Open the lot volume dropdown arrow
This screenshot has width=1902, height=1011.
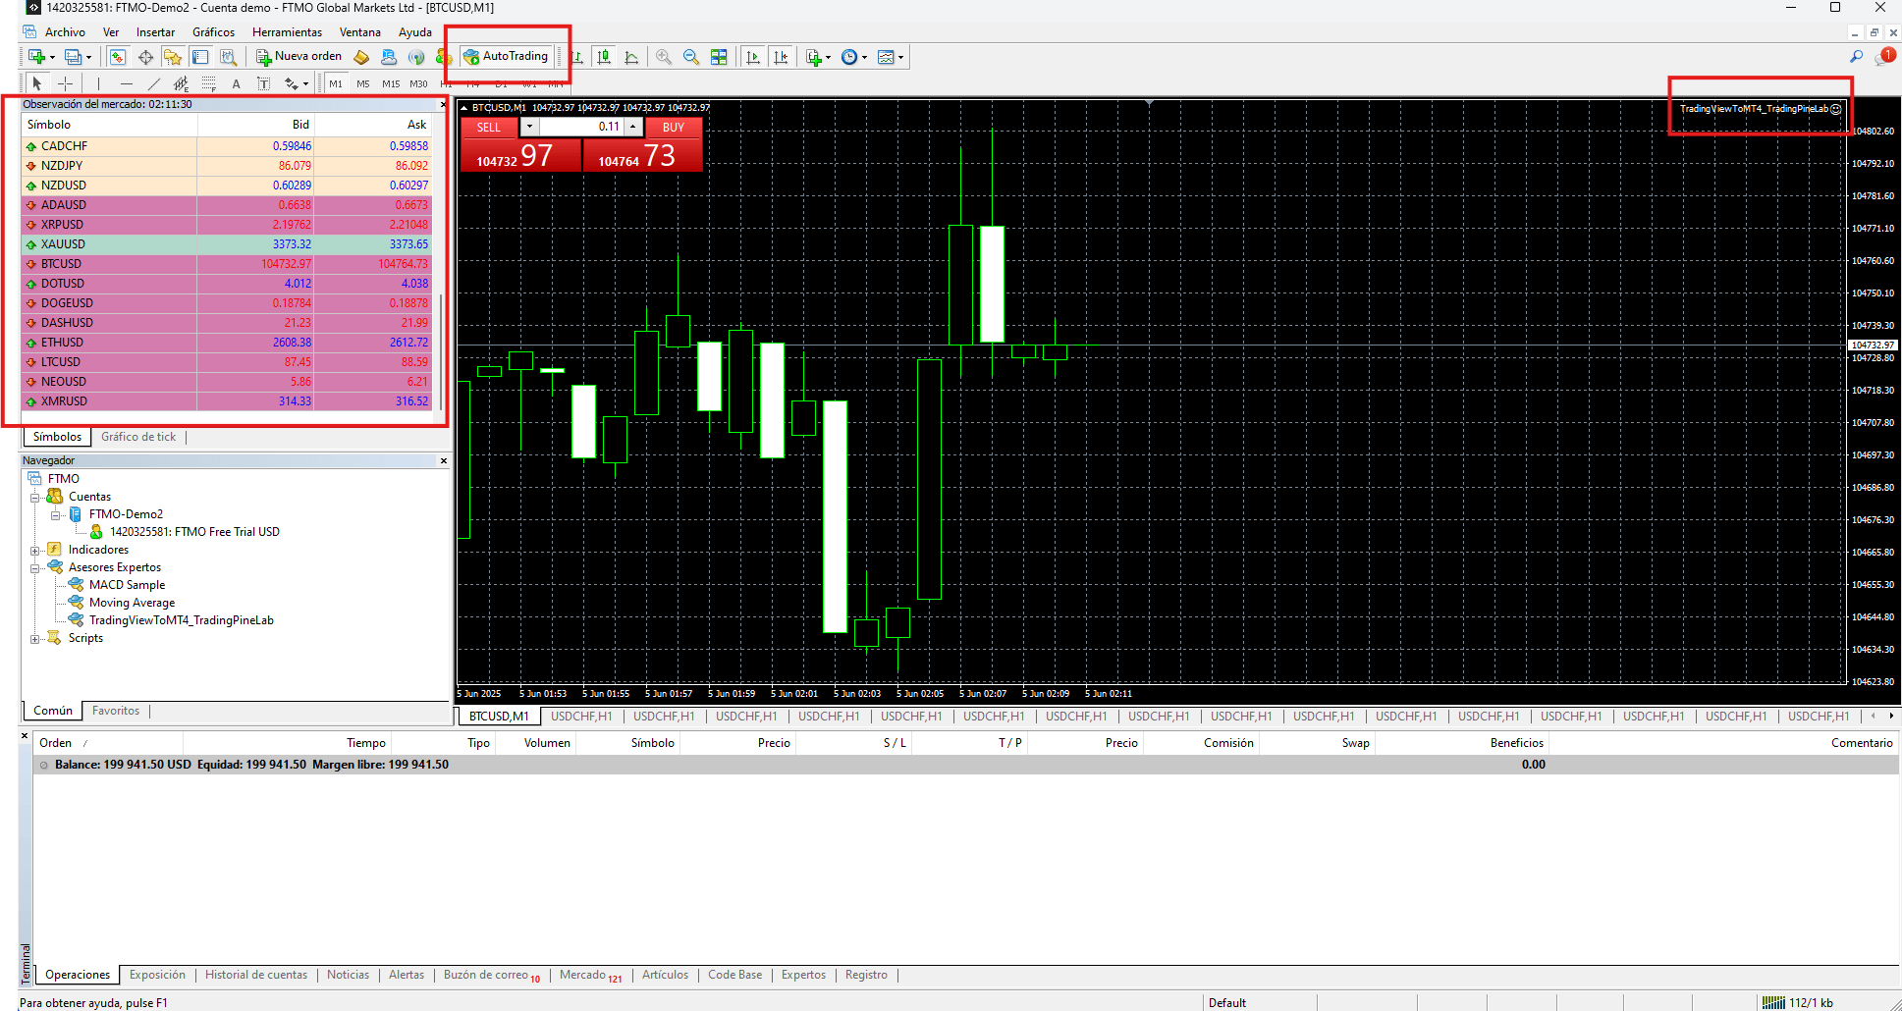pyautogui.click(x=529, y=127)
